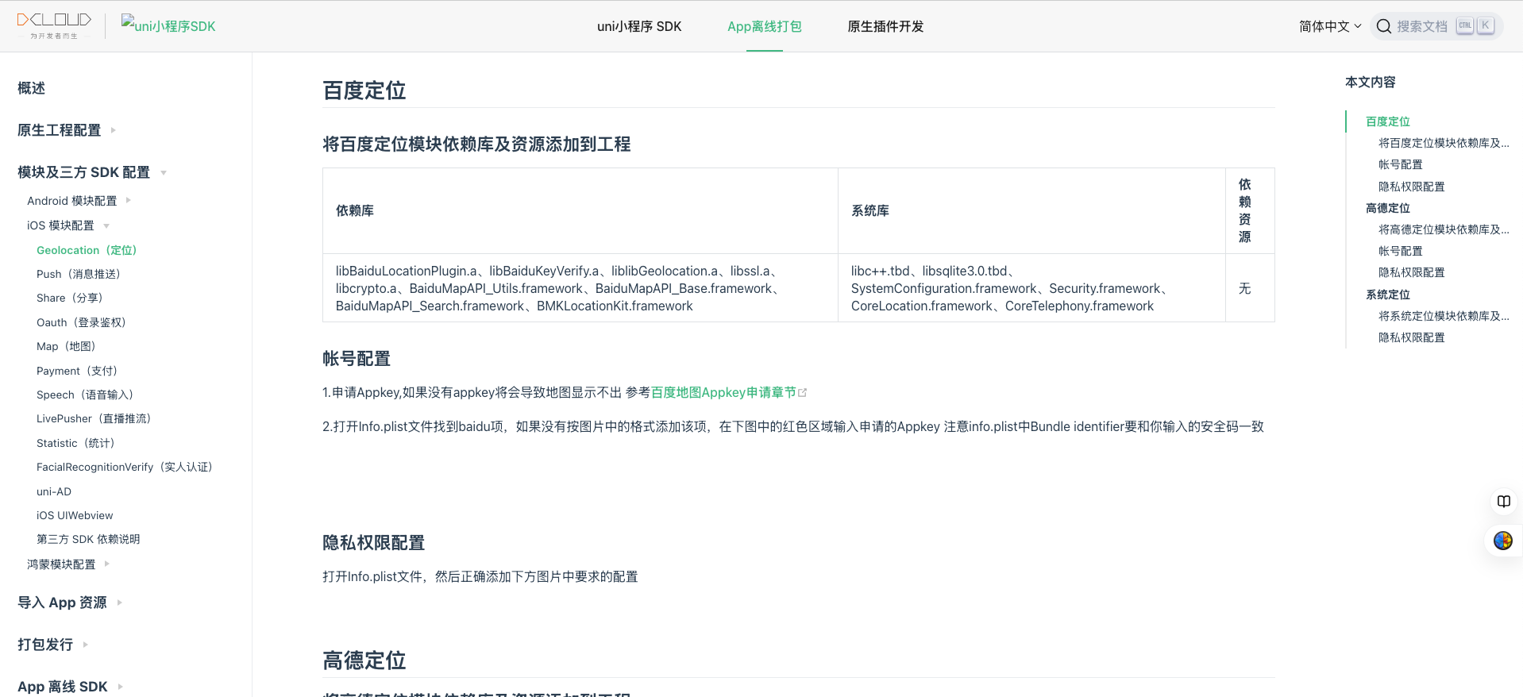
Task: Expand the 鸿蒙模块配置 sidebar item
Action: [106, 564]
